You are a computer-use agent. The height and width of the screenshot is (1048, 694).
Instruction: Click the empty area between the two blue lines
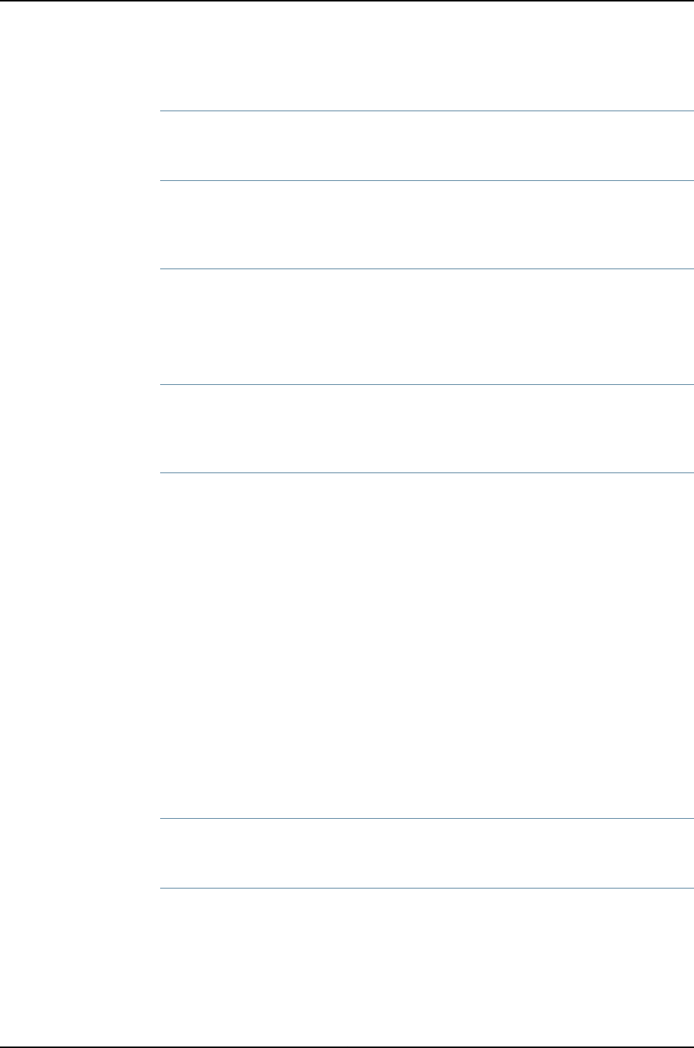click(427, 326)
